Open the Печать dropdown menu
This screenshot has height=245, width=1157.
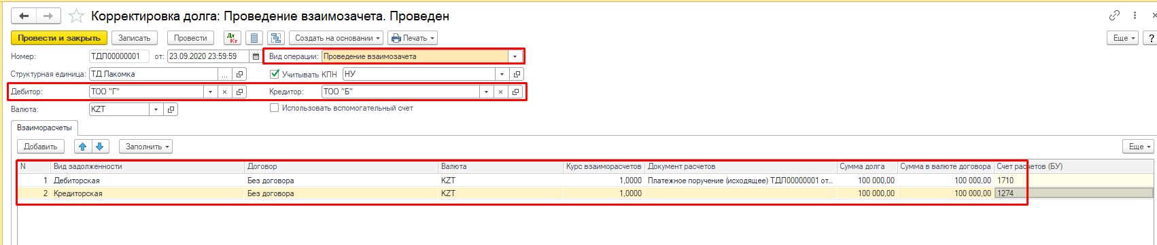click(x=412, y=38)
